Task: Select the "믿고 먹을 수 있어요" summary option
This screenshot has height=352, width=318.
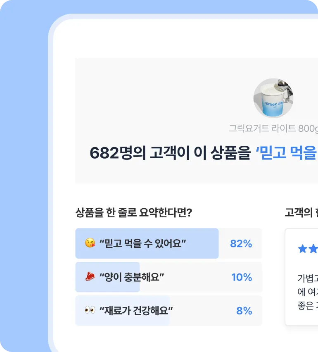Action: 143,243
